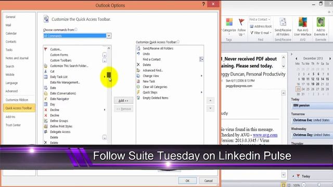Select New Task toolbar entry
This screenshot has height=187, width=333.
click(149, 82)
